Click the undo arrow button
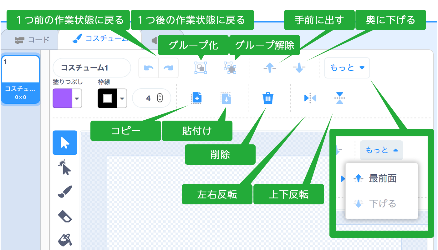The image size is (438, 250). coord(149,68)
